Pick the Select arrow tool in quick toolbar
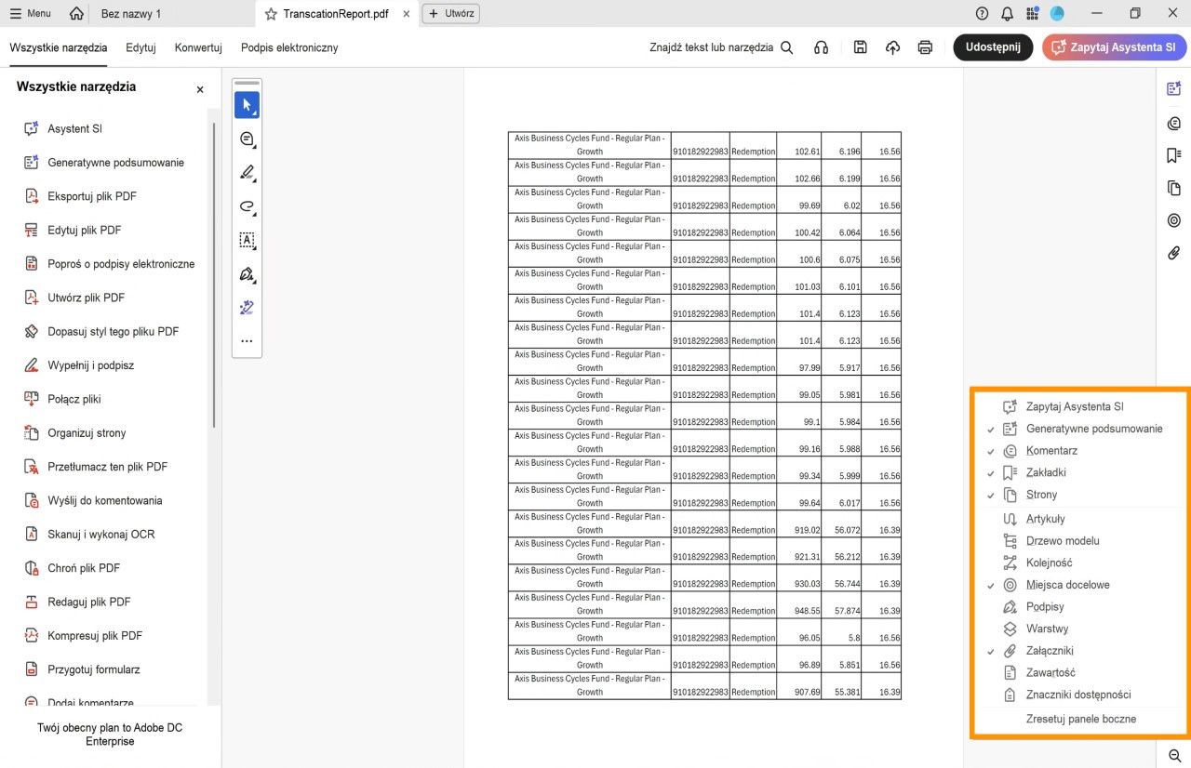Viewport: 1191px width, 768px height. [247, 105]
